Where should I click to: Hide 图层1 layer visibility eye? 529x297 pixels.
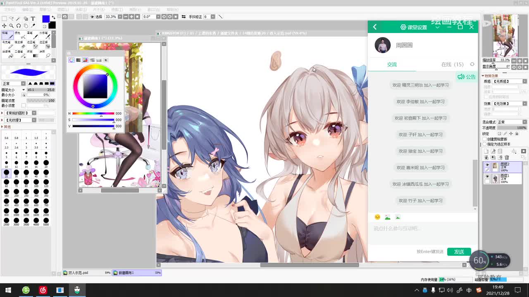tap(487, 176)
